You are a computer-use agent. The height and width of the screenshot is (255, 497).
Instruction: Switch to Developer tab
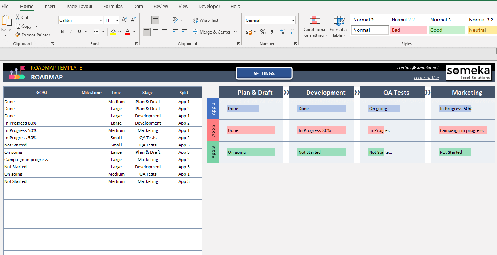click(x=209, y=6)
